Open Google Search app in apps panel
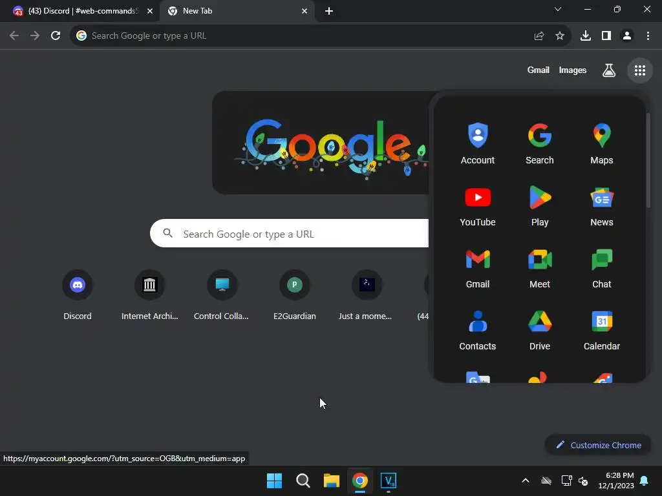Screen dimensions: 662x496 pyautogui.click(x=540, y=143)
